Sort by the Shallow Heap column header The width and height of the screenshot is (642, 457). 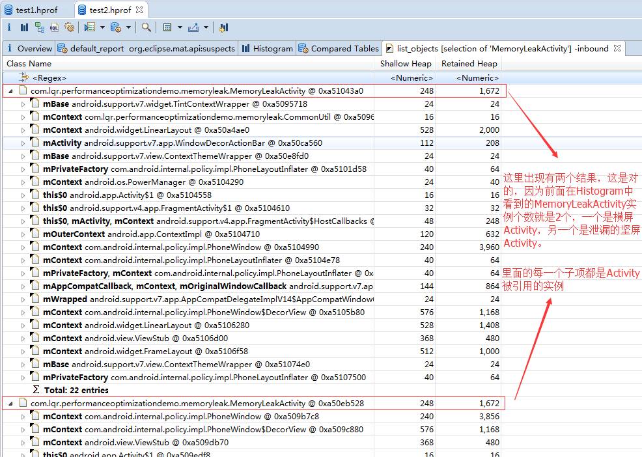click(406, 64)
